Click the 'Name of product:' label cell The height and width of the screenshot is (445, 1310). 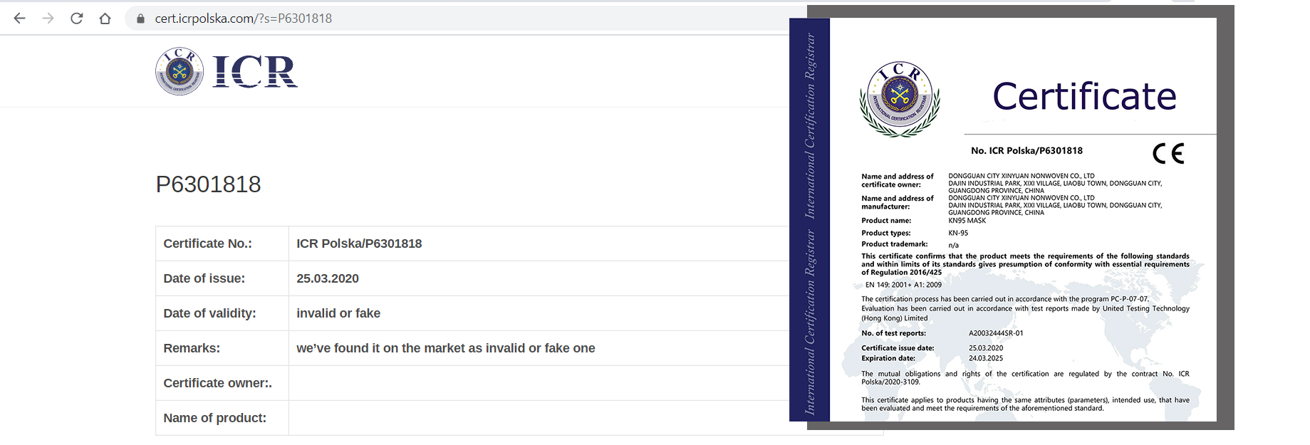[x=222, y=418]
